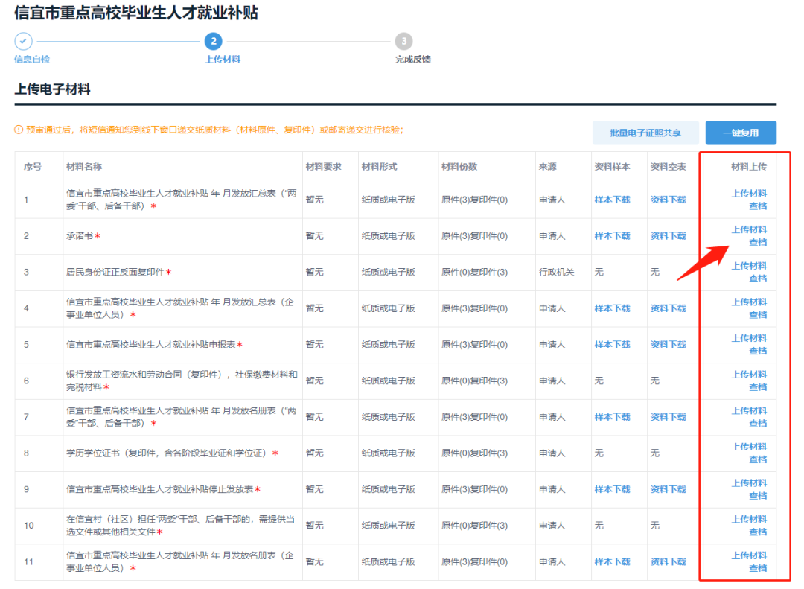Screen dimensions: 804x589
Task: Click 原件(0)复印件(3) in 学历学位证书 row
Action: [x=474, y=453]
